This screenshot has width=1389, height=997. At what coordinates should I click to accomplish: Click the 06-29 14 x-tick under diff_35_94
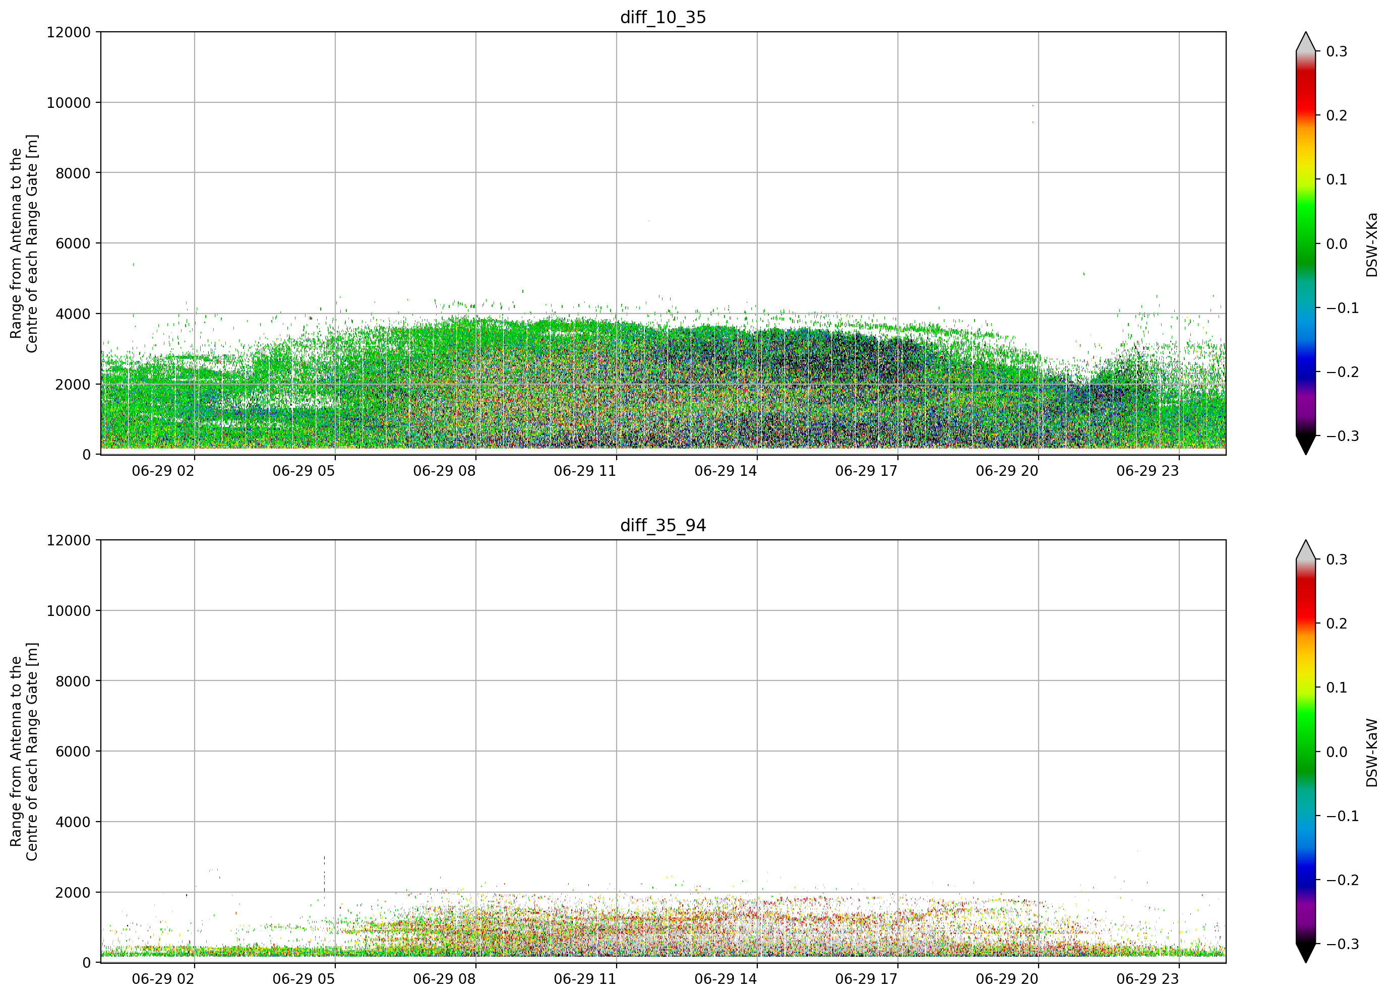click(x=726, y=979)
